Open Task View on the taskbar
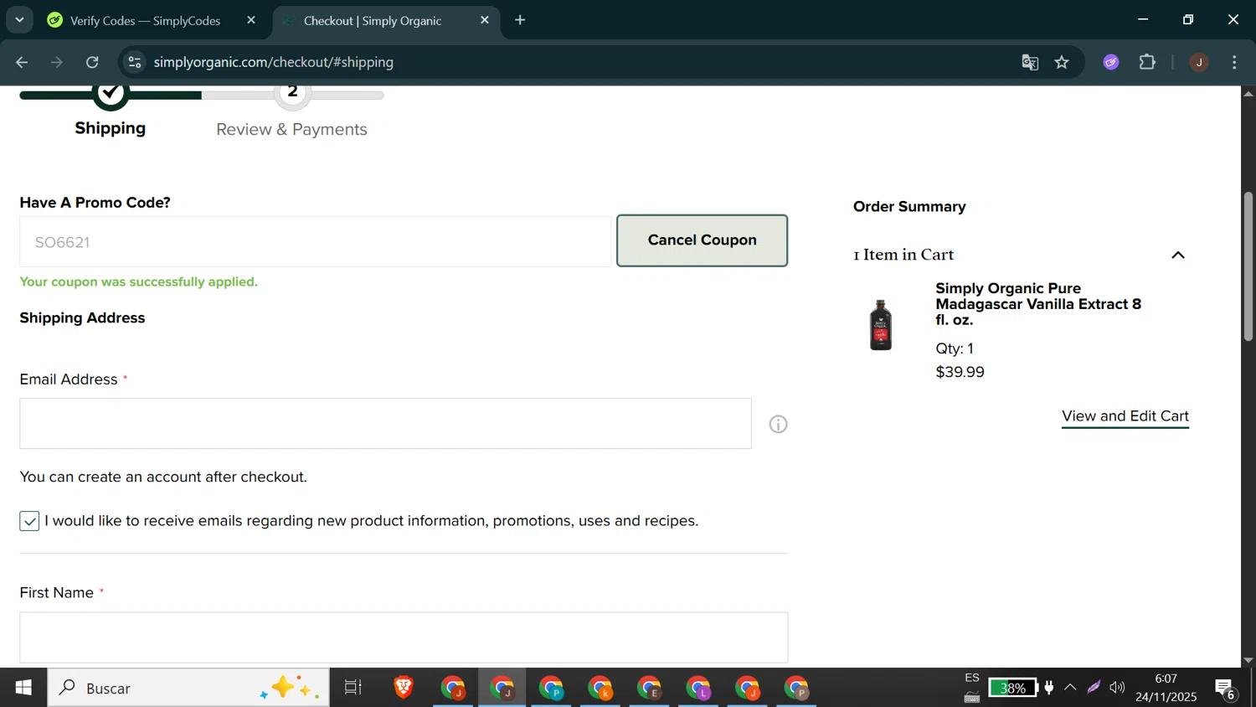 pyautogui.click(x=353, y=688)
